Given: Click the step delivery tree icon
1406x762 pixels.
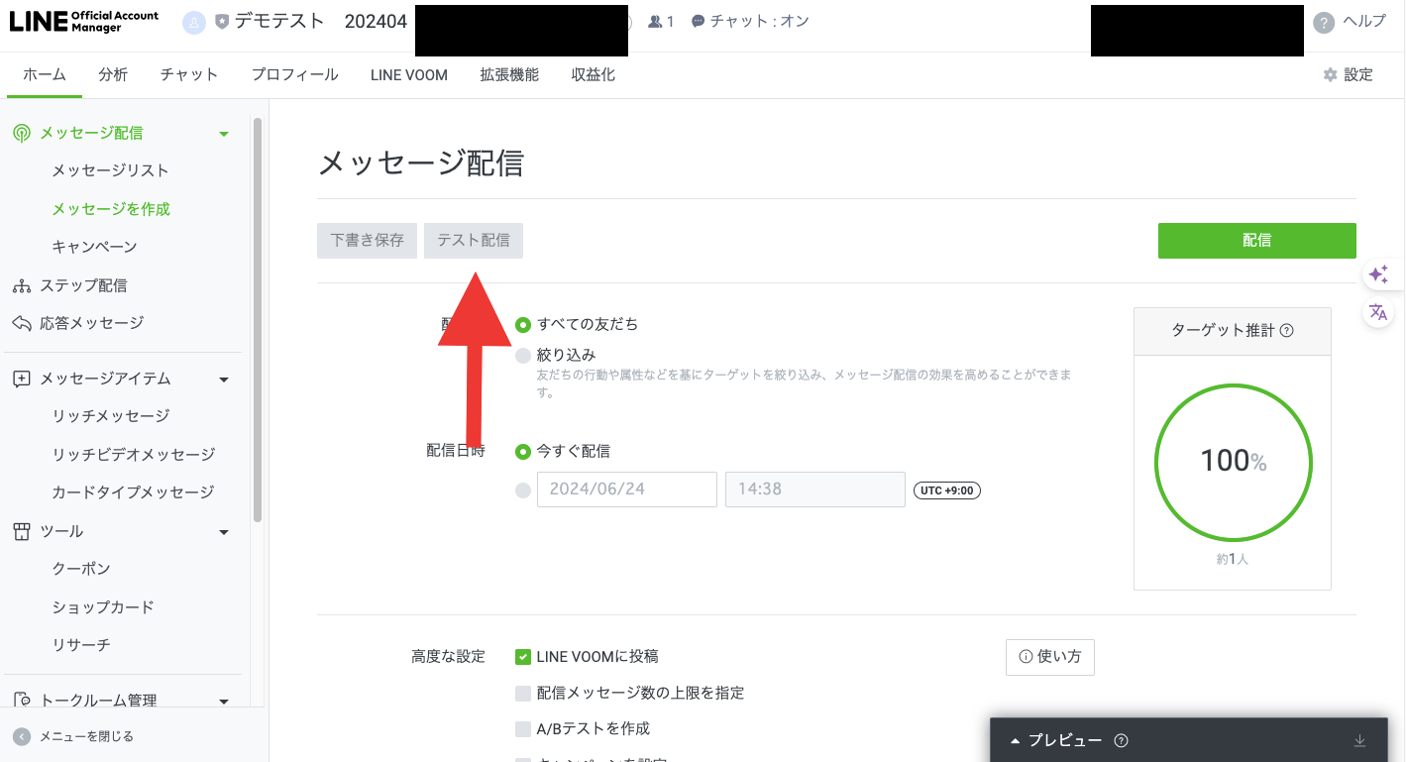Looking at the screenshot, I should pyautogui.click(x=22, y=285).
